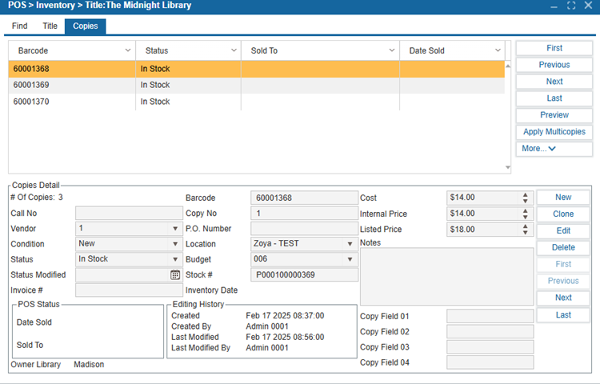Minimize the POS Inventory window
Image resolution: width=600 pixels, height=384 pixels.
554,6
